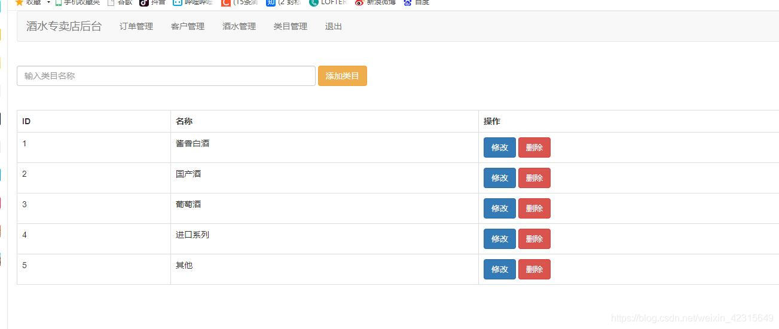Image resolution: width=779 pixels, height=329 pixels.
Task: Modify the 其他 category
Action: (500, 269)
